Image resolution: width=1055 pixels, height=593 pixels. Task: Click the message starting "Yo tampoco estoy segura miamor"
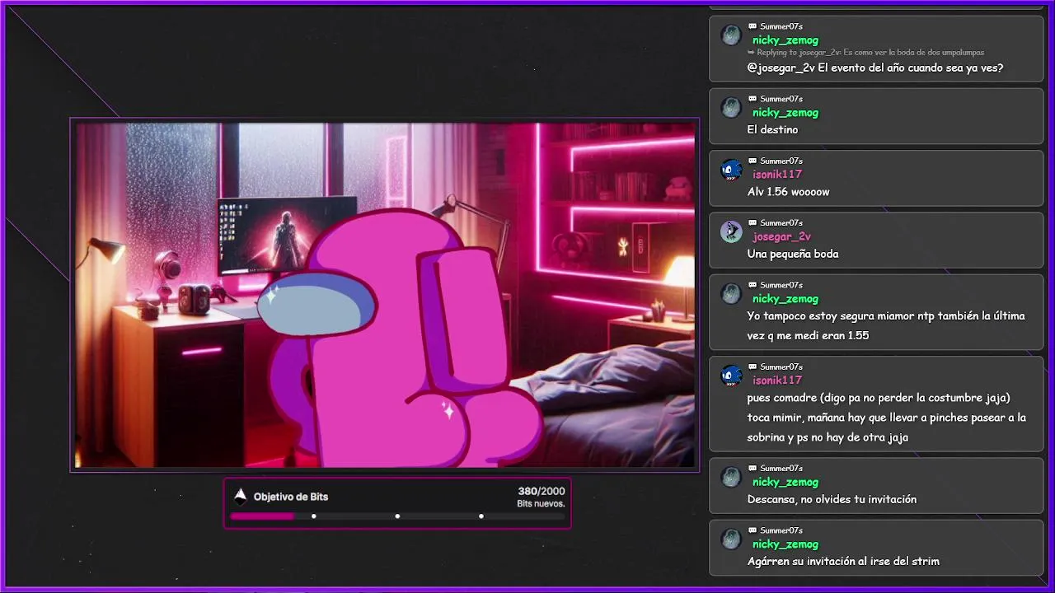coord(886,325)
